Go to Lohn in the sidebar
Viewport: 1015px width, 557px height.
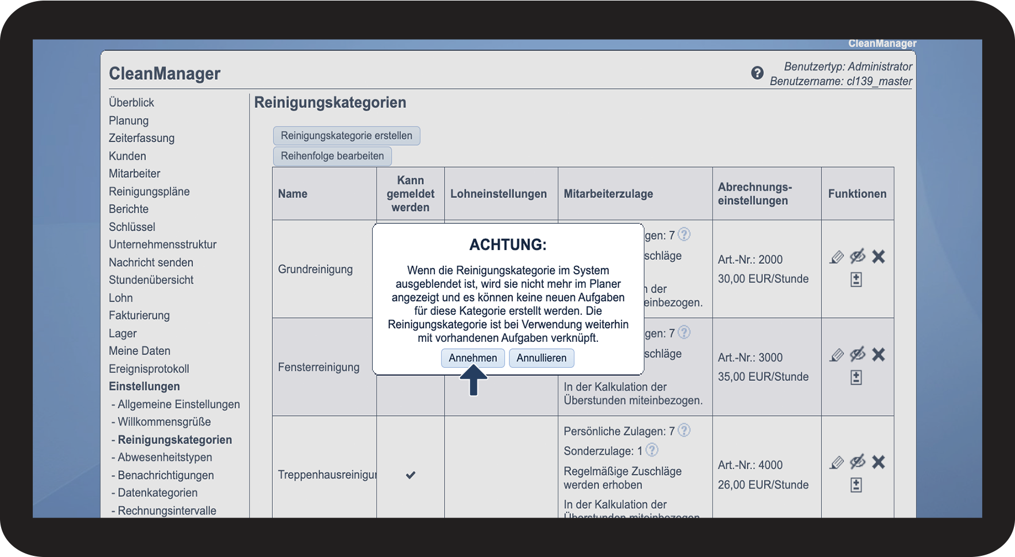point(121,298)
